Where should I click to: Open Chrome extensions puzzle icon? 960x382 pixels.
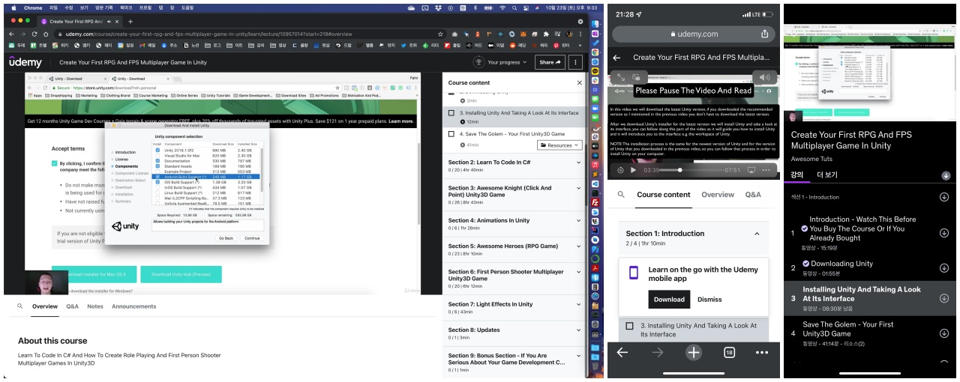545,34
